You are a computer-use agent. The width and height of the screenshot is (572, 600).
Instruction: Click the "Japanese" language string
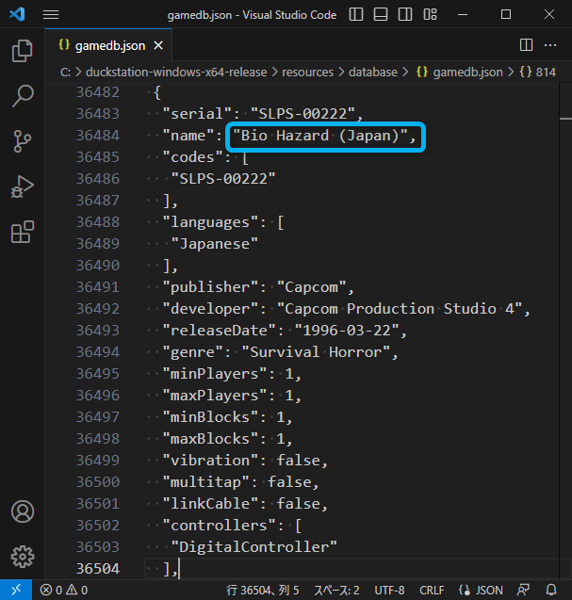coord(215,244)
